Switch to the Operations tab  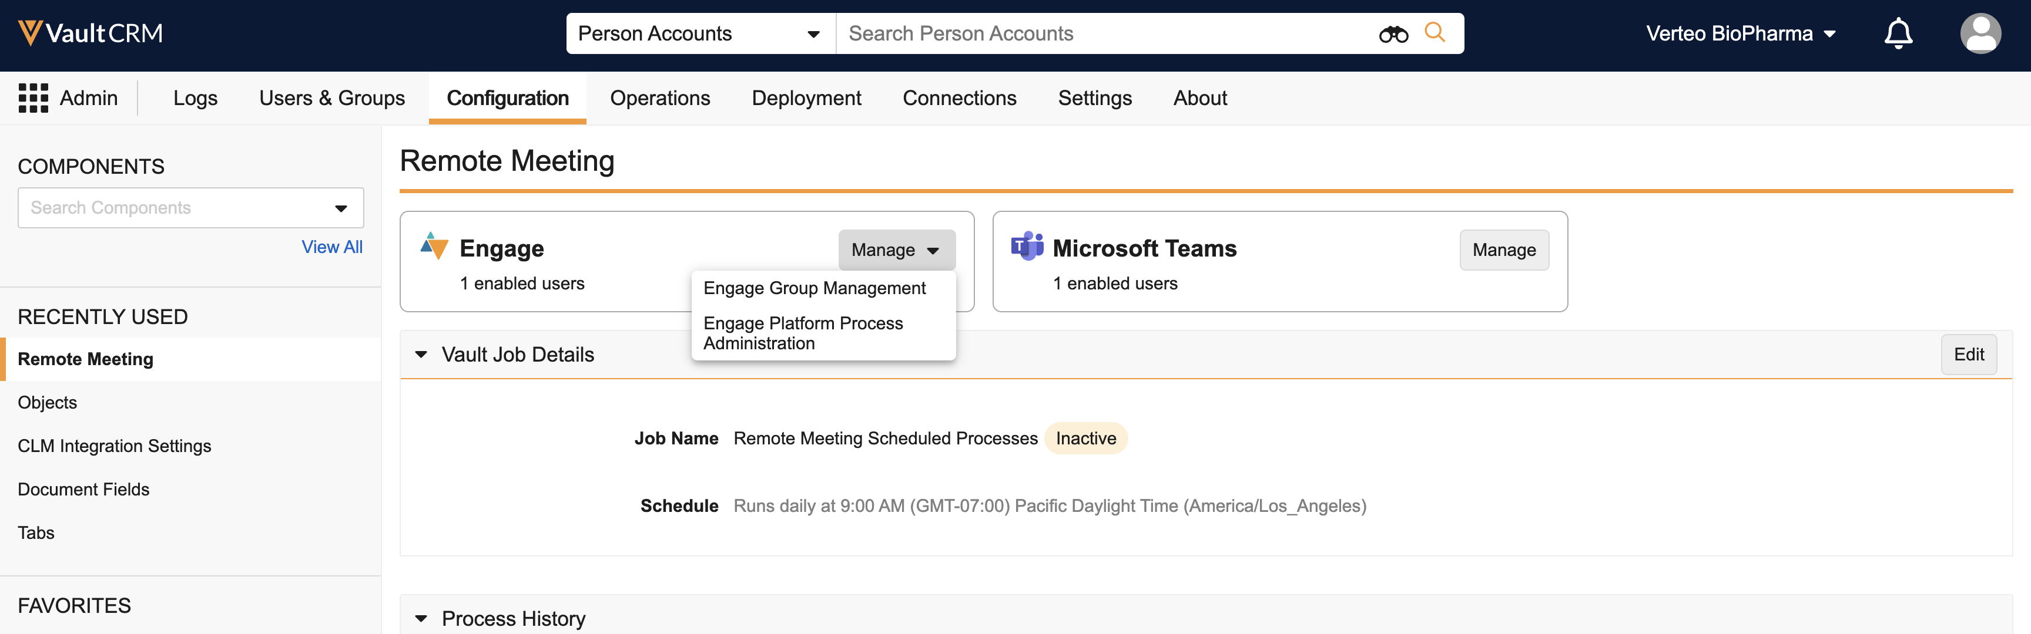tap(659, 99)
